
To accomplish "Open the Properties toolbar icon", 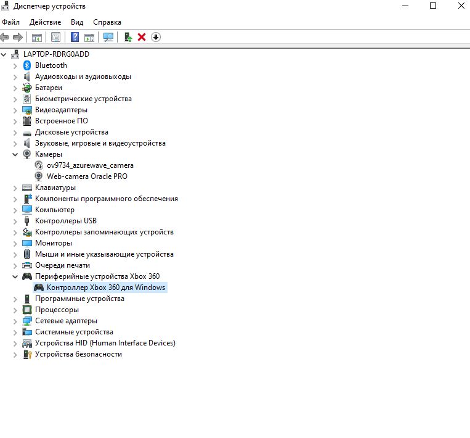I will (56, 37).
